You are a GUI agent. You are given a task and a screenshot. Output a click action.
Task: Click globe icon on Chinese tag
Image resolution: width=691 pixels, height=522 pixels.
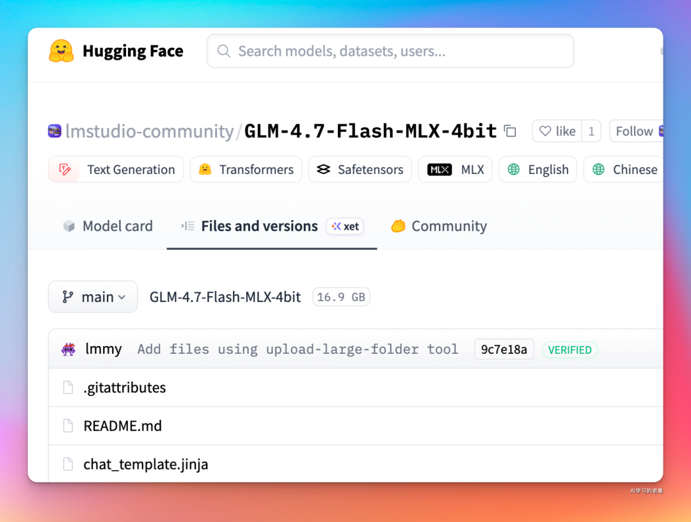tap(598, 170)
